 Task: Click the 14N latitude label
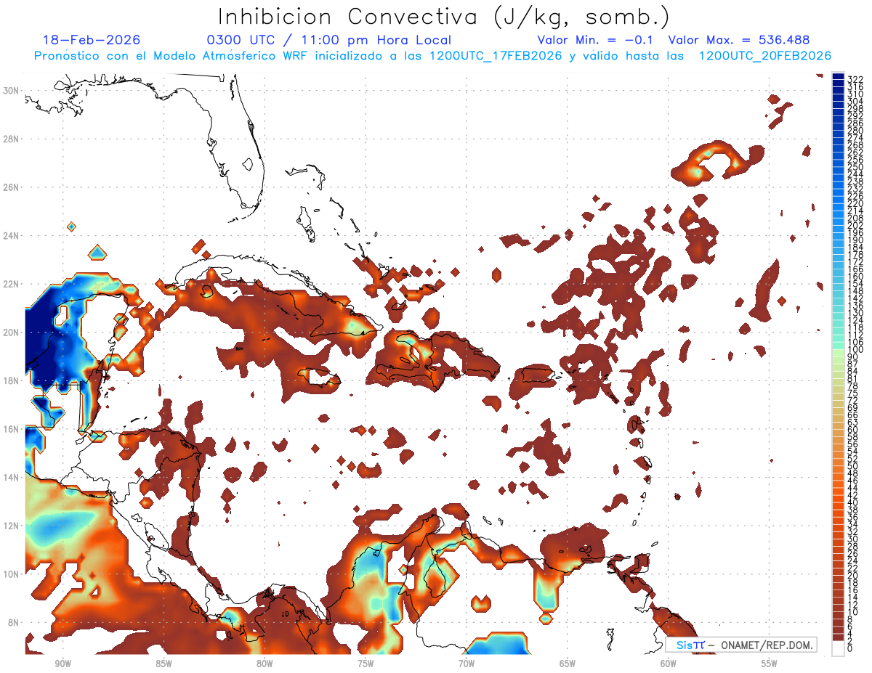(x=12, y=477)
